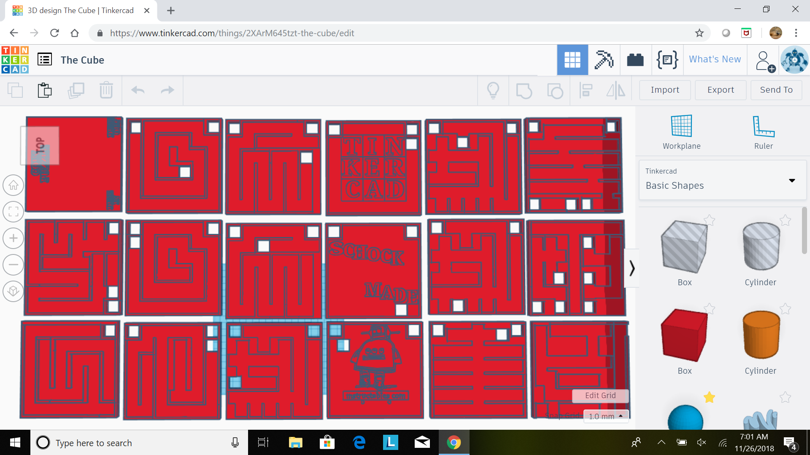Click the Paste toolbar icon
Image resolution: width=810 pixels, height=455 pixels.
45,90
